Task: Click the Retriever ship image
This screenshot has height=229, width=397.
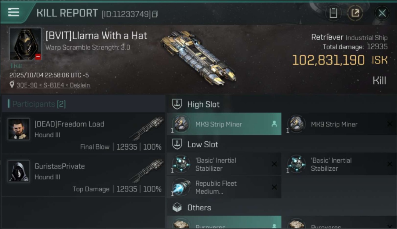Action: (198, 58)
